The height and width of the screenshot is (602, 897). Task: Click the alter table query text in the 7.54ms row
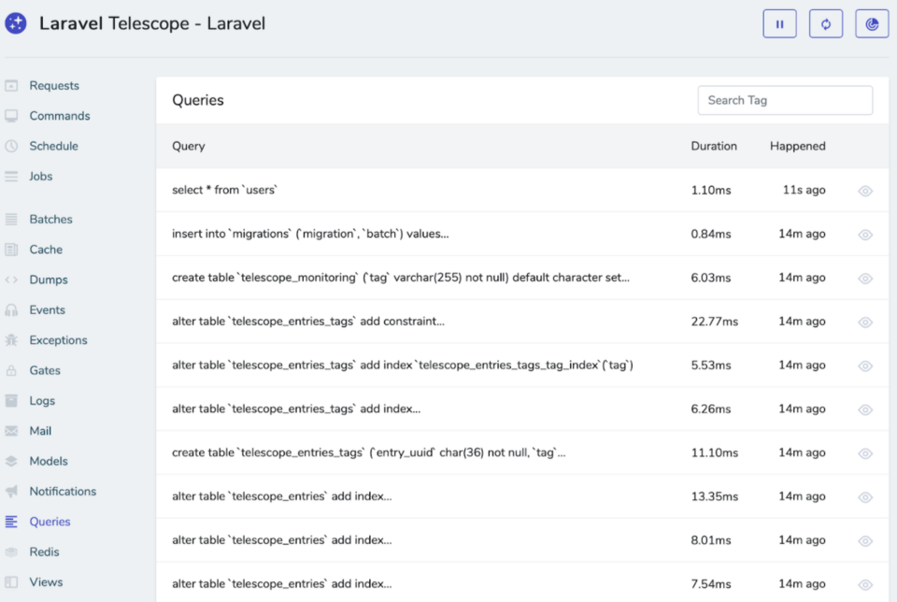(x=281, y=583)
